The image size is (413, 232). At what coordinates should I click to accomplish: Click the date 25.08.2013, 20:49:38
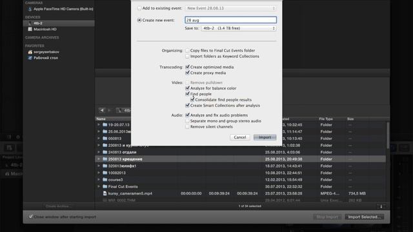point(283,159)
